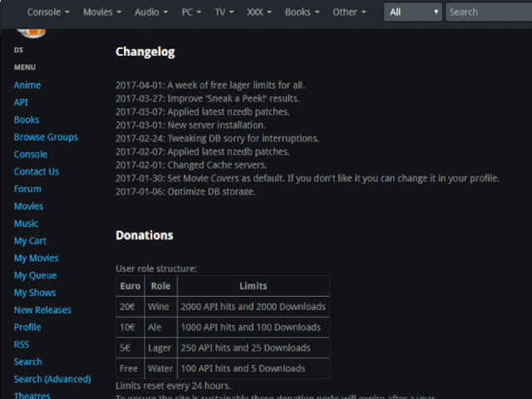Screen dimensions: 532x399
Task: Select the 250 API hits limits cell
Action: click(254, 348)
